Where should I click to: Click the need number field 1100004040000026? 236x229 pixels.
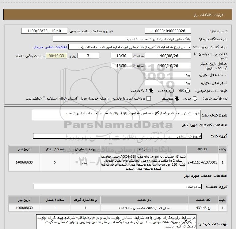tap(168, 31)
